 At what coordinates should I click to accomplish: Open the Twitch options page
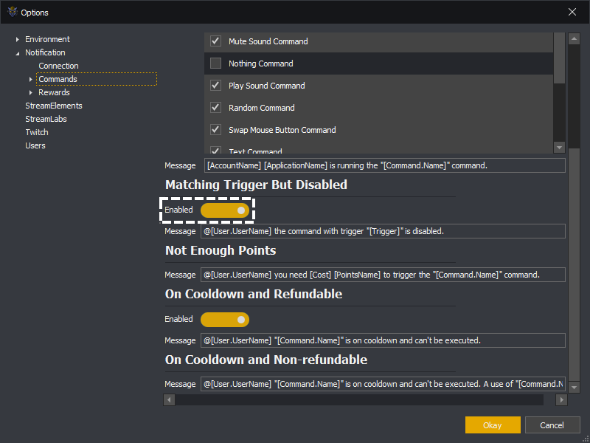pos(36,132)
